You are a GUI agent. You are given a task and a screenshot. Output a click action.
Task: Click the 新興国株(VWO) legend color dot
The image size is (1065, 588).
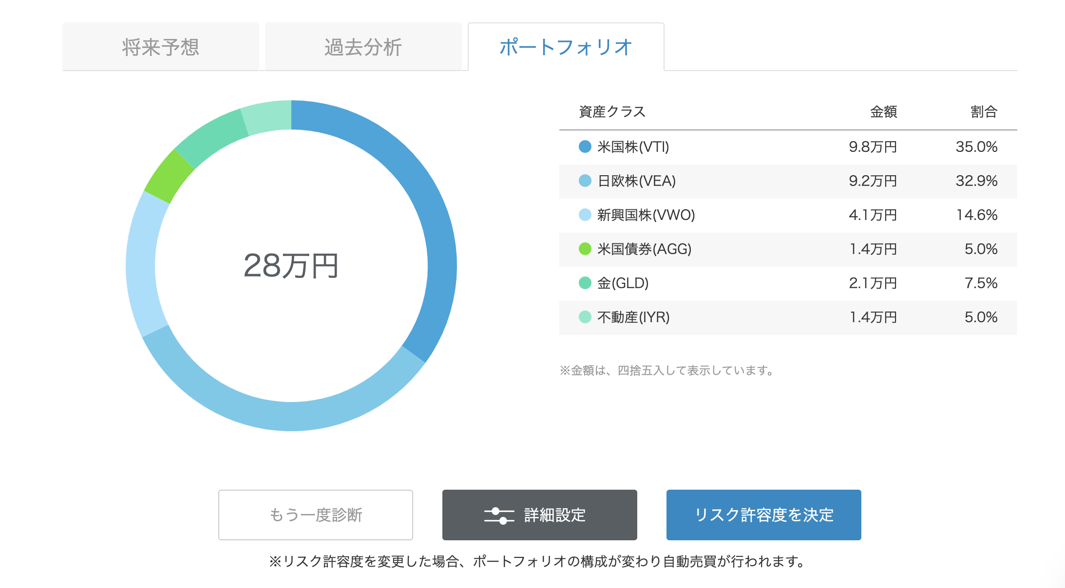(x=585, y=215)
